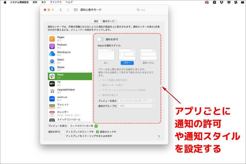Image resolution: width=246 pixels, height=164 pixels.
Task: Click the UpgradeHelper icon
Action: pos(52,91)
